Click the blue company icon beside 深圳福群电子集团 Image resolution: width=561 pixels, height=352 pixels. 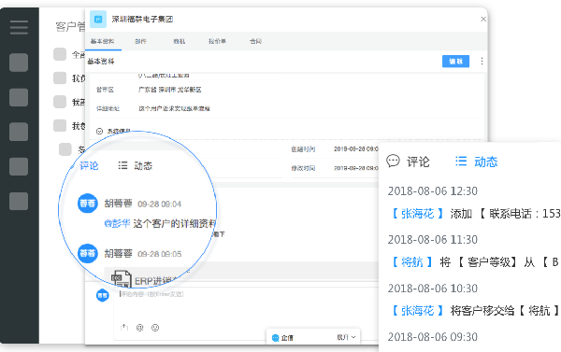98,19
